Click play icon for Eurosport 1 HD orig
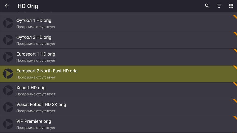Image resolution: width=237 pixels, height=133 pixels. pos(8,57)
